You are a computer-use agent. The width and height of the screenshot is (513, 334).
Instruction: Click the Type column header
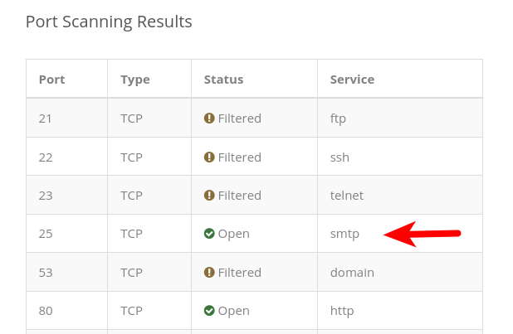coord(134,80)
